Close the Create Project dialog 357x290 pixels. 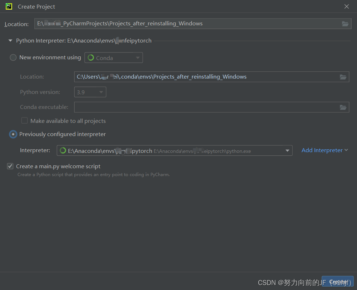click(x=346, y=6)
